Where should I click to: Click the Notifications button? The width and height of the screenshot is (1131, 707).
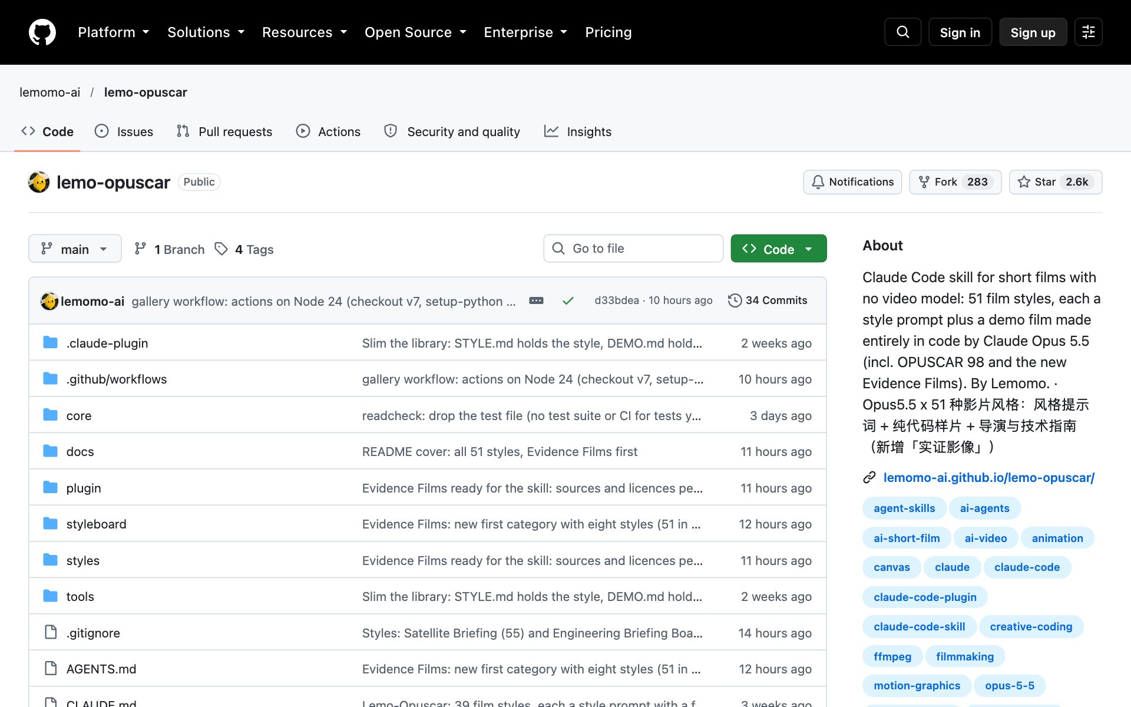852,182
